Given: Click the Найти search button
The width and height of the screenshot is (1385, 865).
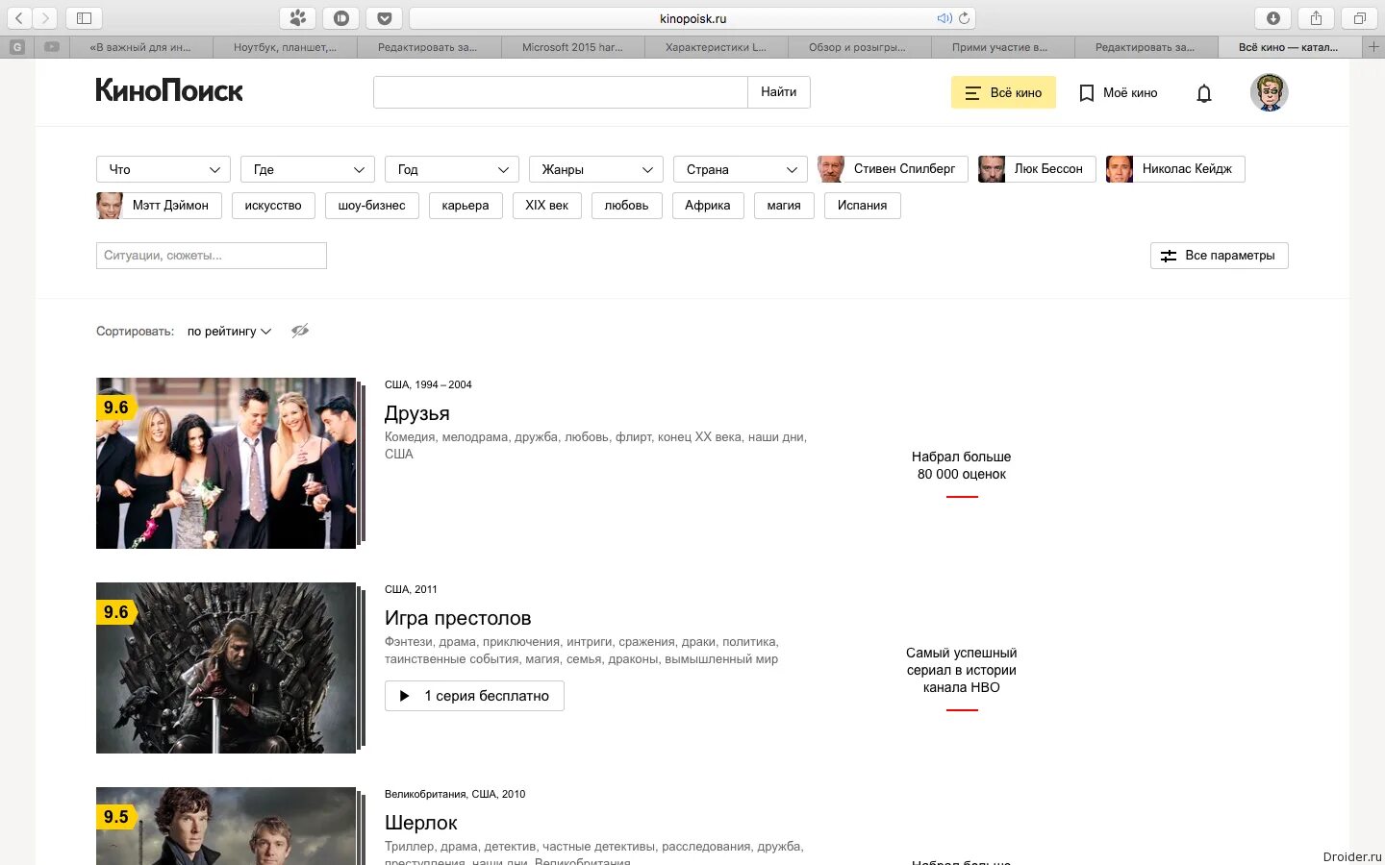Looking at the screenshot, I should tap(779, 92).
